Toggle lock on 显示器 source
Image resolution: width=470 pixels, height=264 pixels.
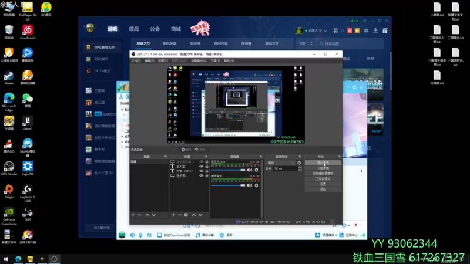point(207,175)
